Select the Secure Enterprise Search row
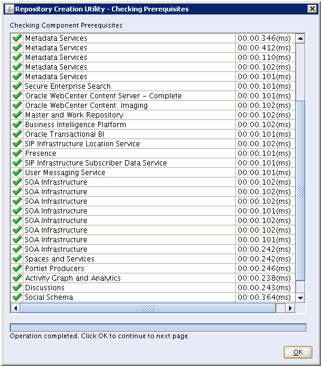 pyautogui.click(x=153, y=86)
